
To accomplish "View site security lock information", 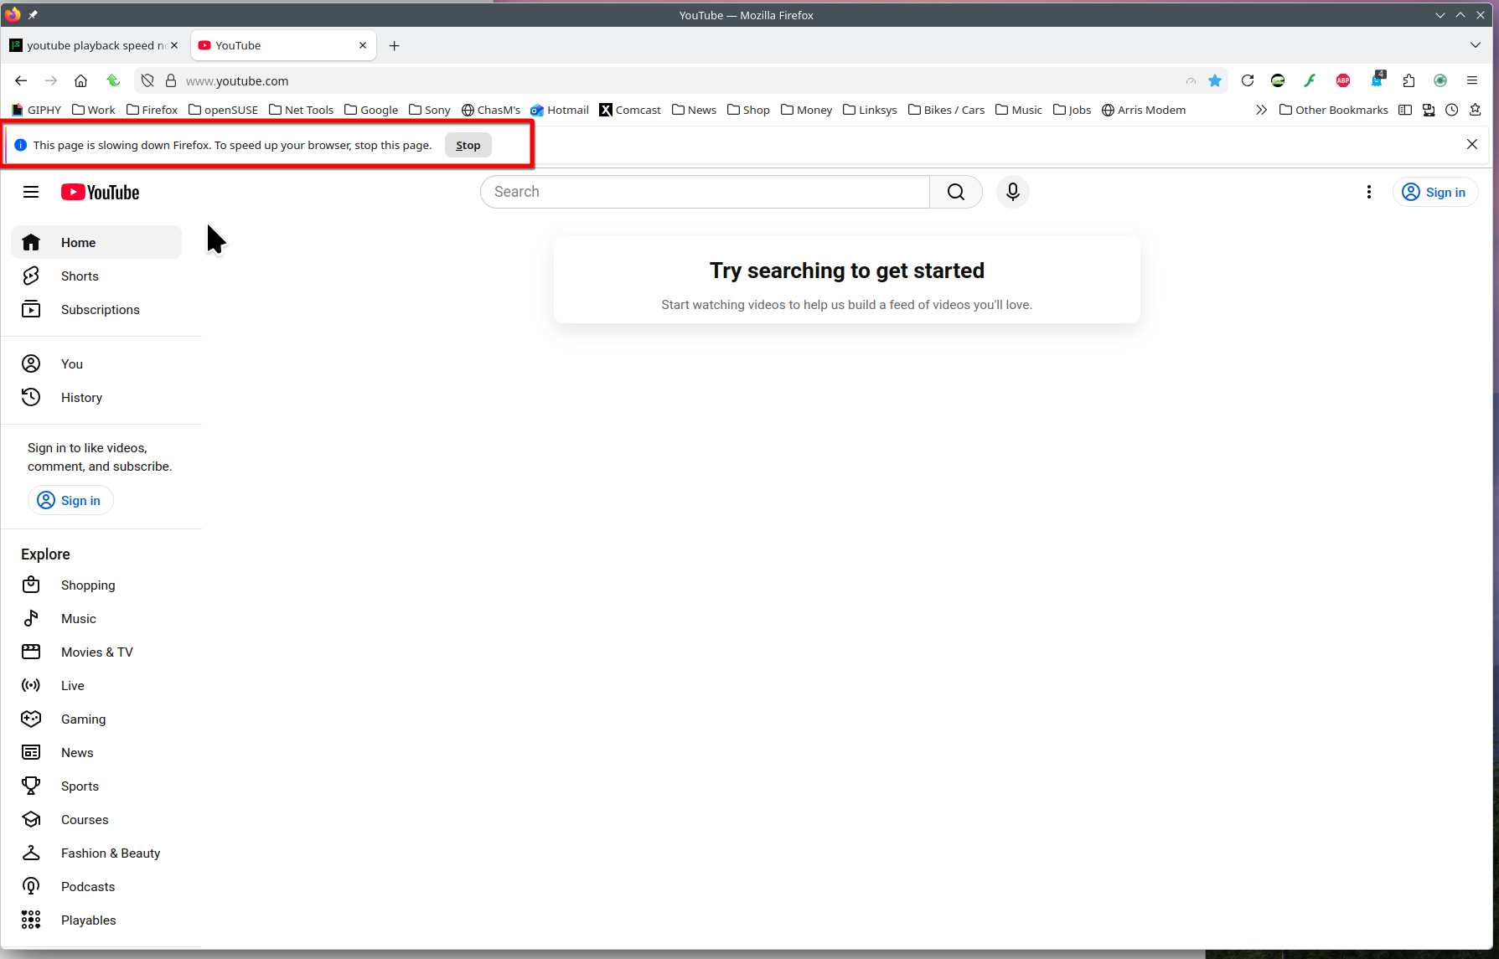I will point(171,80).
